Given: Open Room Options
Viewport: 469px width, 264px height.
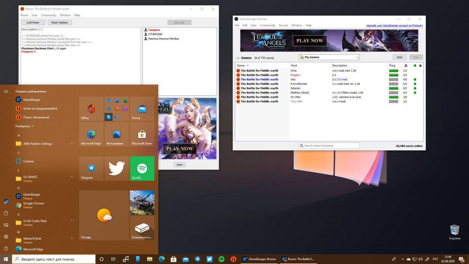Looking at the screenshot, I should (59, 22).
